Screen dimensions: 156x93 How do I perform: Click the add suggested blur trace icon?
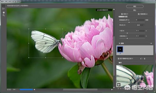pyautogui.click(x=141, y=59)
